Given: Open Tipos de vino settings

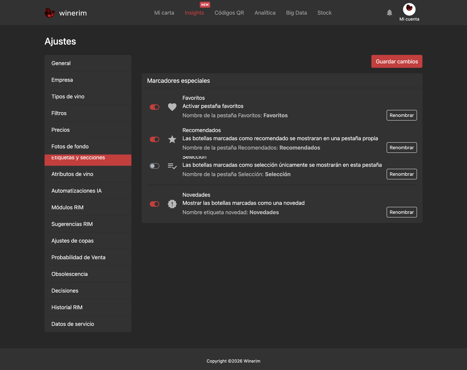Looking at the screenshot, I should tap(88, 96).
